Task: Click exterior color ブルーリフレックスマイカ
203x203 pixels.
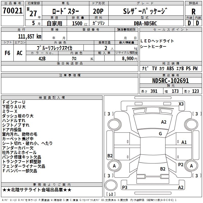Action: pyautogui.click(x=55, y=48)
